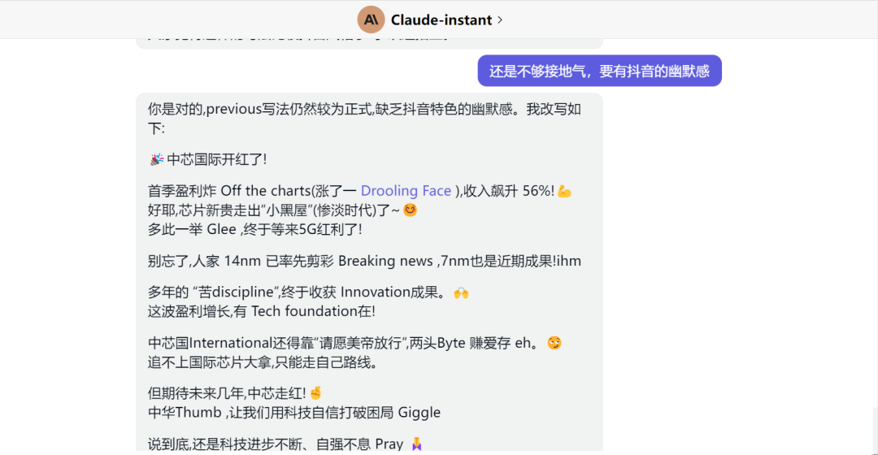Click the Claude-instant avatar icon
This screenshot has height=455, width=878.
click(371, 20)
